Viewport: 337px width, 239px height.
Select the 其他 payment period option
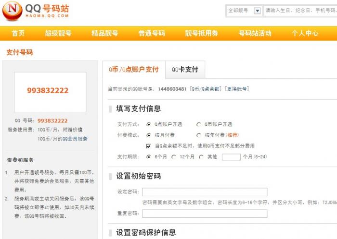click(201, 157)
